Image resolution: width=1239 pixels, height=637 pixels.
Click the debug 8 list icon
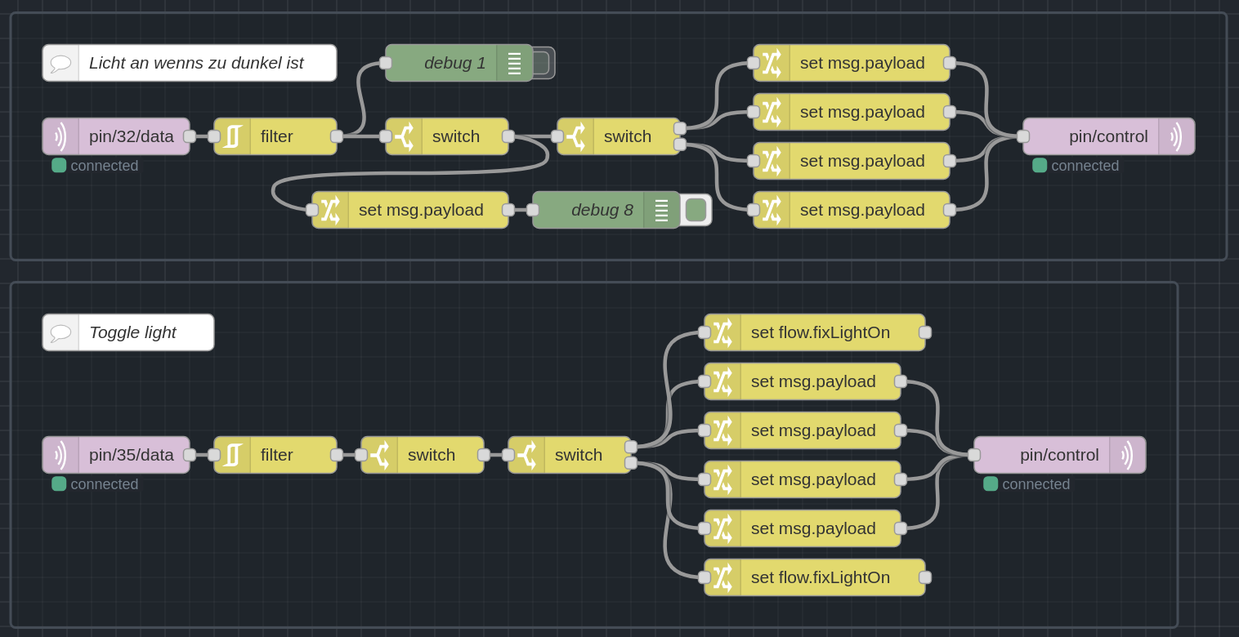pos(661,210)
